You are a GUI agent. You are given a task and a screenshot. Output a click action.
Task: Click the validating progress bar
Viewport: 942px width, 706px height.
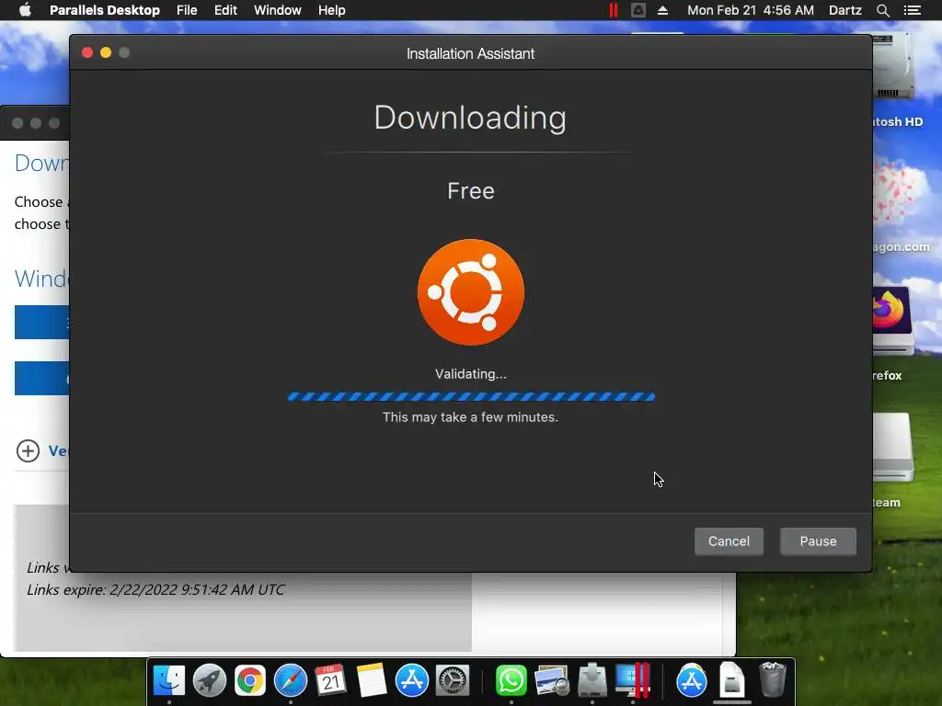click(471, 396)
